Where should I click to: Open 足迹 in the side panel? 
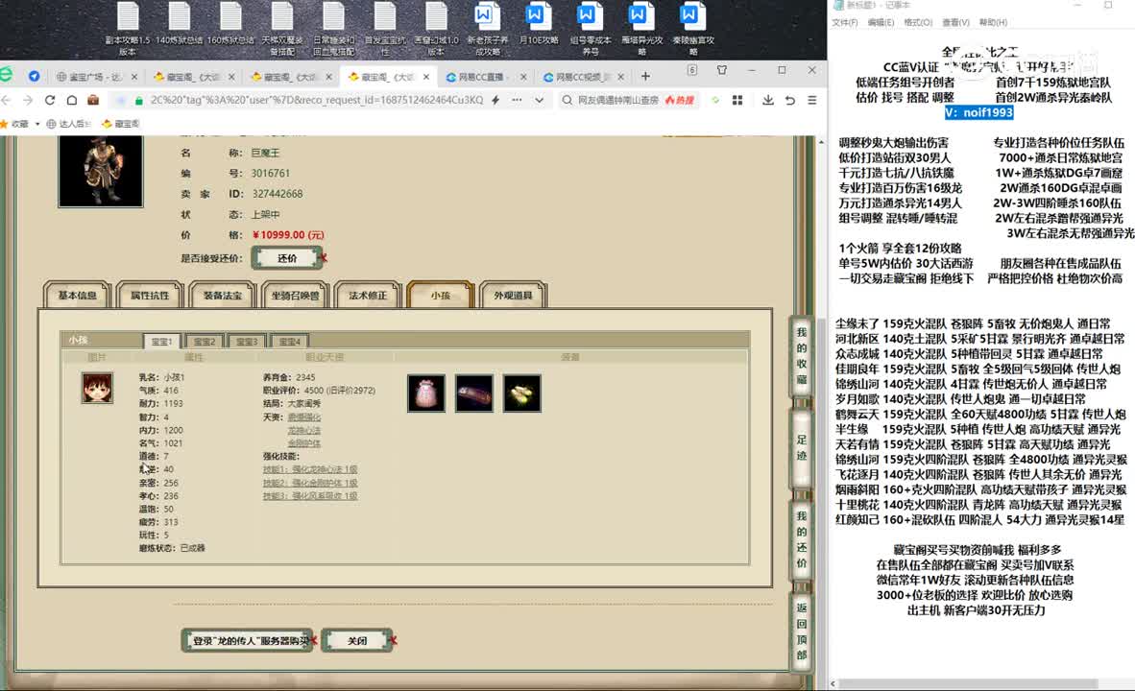(801, 447)
